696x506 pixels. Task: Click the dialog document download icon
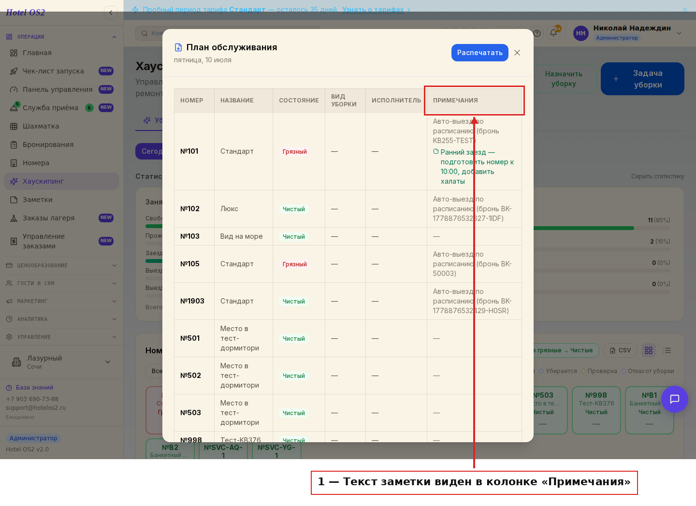178,47
